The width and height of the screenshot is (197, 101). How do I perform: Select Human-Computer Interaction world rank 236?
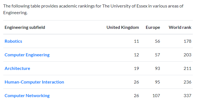pos(188,82)
